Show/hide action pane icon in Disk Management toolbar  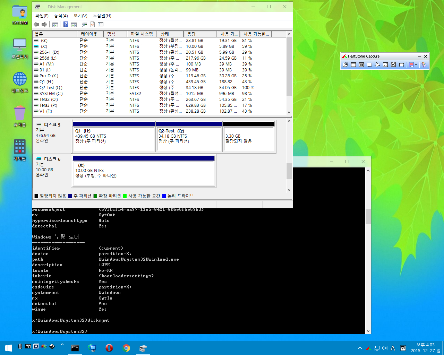click(x=74, y=25)
